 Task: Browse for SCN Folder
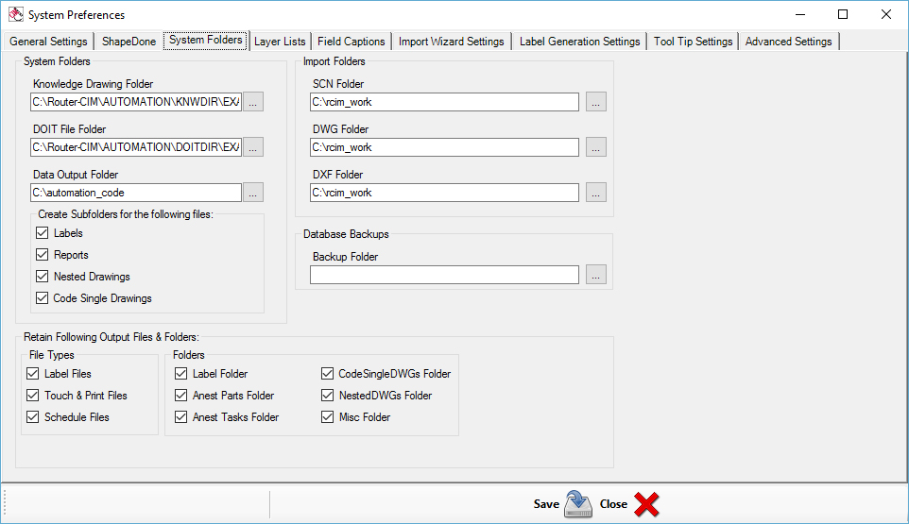[x=596, y=102]
